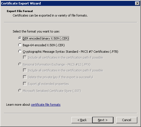Cancel the certificate export wizard
141x127 pixels.
click(127, 120)
